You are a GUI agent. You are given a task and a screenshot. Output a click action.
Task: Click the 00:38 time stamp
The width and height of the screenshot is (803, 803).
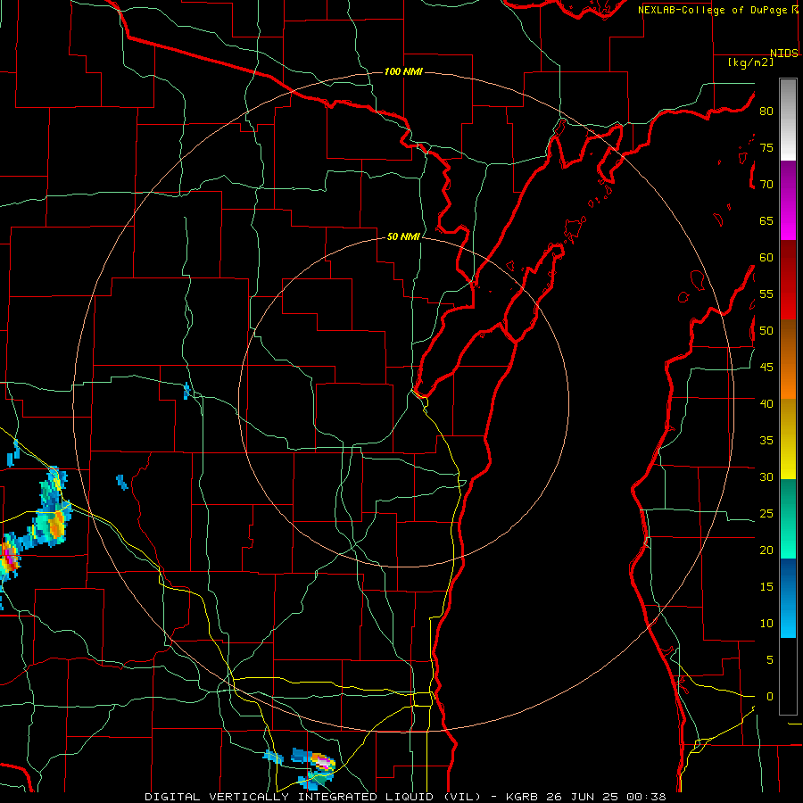(645, 797)
